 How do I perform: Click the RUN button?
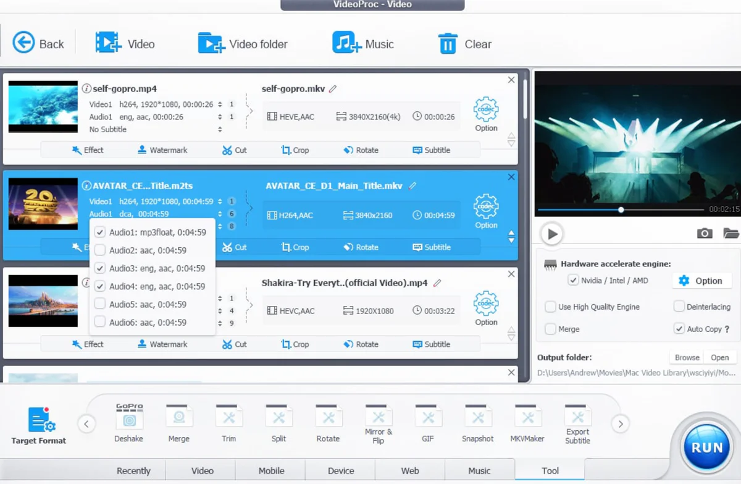pos(706,446)
